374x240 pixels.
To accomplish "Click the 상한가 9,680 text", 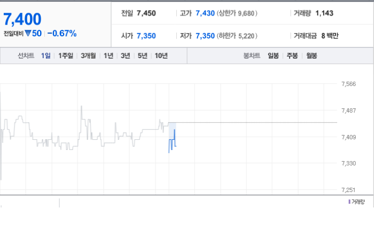I will coord(237,13).
